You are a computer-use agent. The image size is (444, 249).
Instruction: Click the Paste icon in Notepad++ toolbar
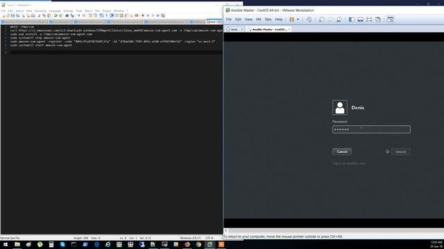pos(49,15)
